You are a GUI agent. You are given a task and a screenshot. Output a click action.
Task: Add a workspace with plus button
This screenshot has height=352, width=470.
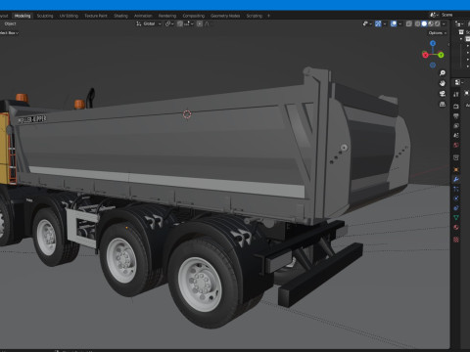(x=269, y=16)
